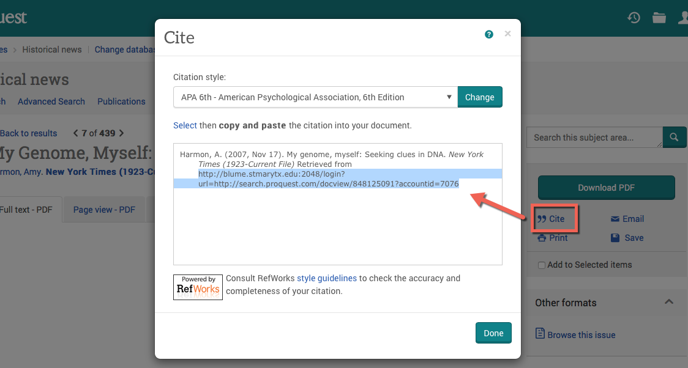Viewport: 688px width, 368px height.
Task: Click the ProQuest logo
Action: pyautogui.click(x=13, y=17)
